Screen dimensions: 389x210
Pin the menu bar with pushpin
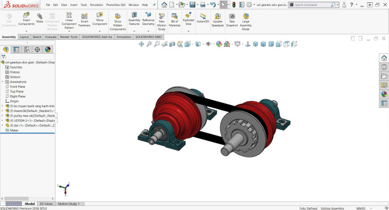point(154,5)
